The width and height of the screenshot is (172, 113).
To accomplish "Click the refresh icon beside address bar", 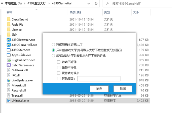I will 96,3.
